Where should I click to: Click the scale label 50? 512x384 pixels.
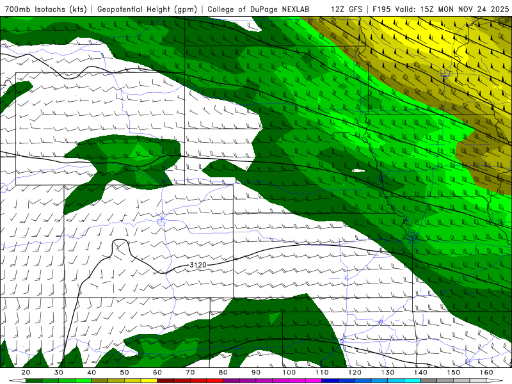(x=124, y=372)
